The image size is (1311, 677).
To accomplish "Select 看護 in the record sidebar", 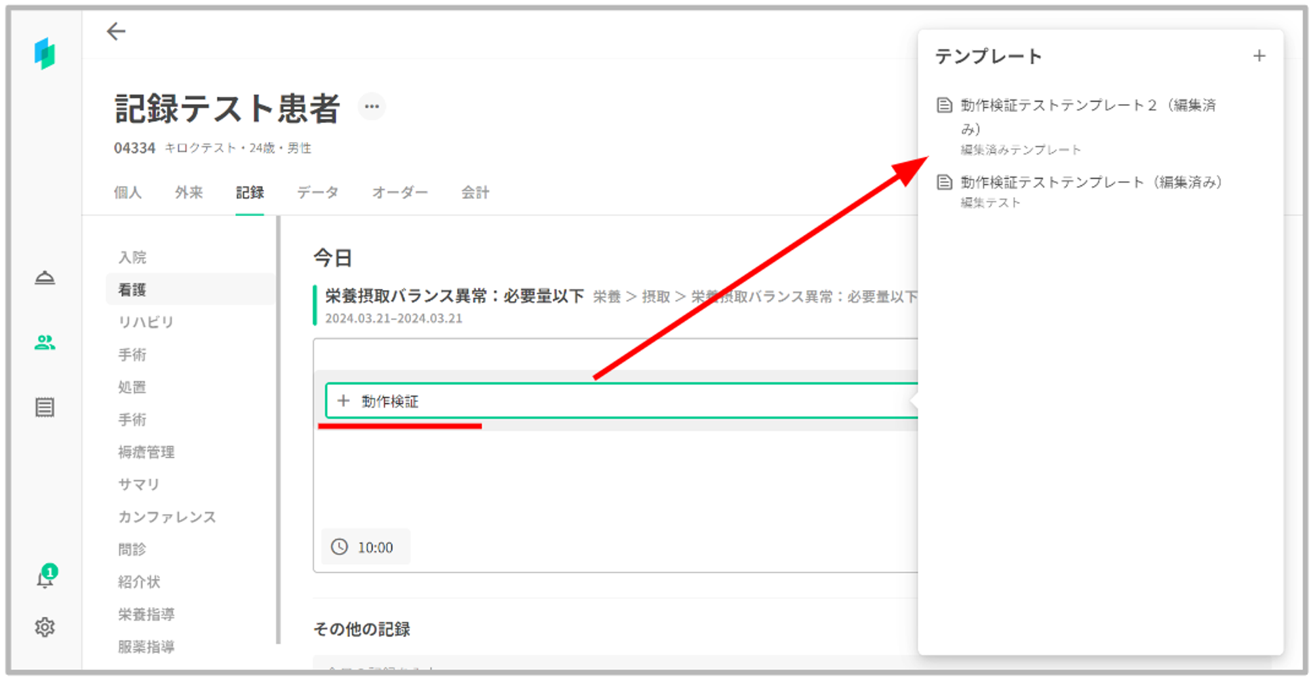I will coord(190,289).
